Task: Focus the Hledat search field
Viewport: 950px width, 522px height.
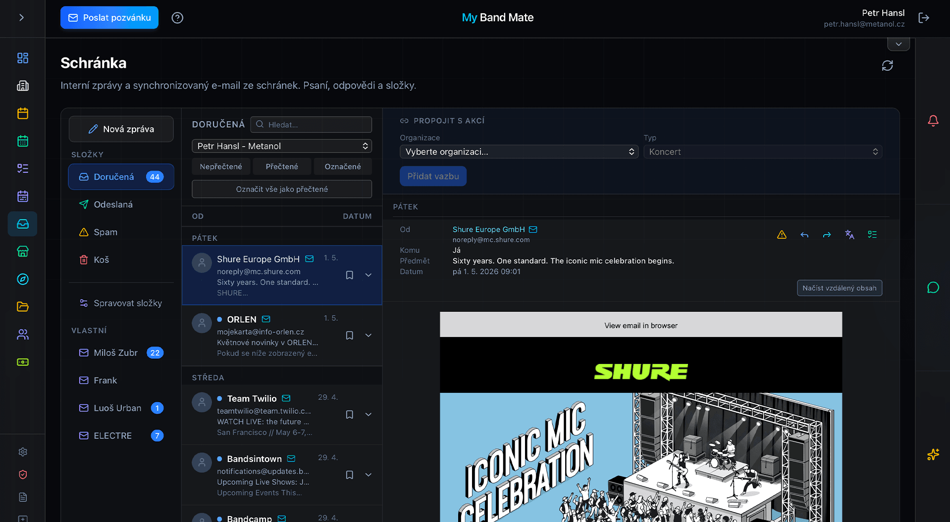Action: [x=311, y=124]
